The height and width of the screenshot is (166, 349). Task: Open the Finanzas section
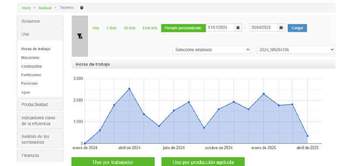pos(40,156)
